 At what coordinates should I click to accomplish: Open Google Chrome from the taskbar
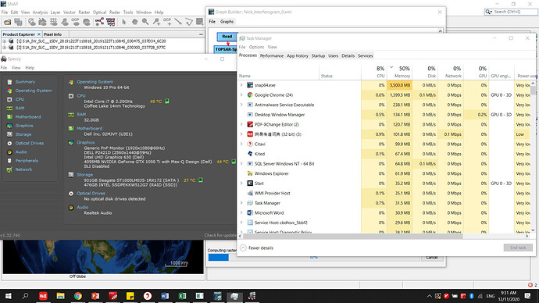coord(78,296)
